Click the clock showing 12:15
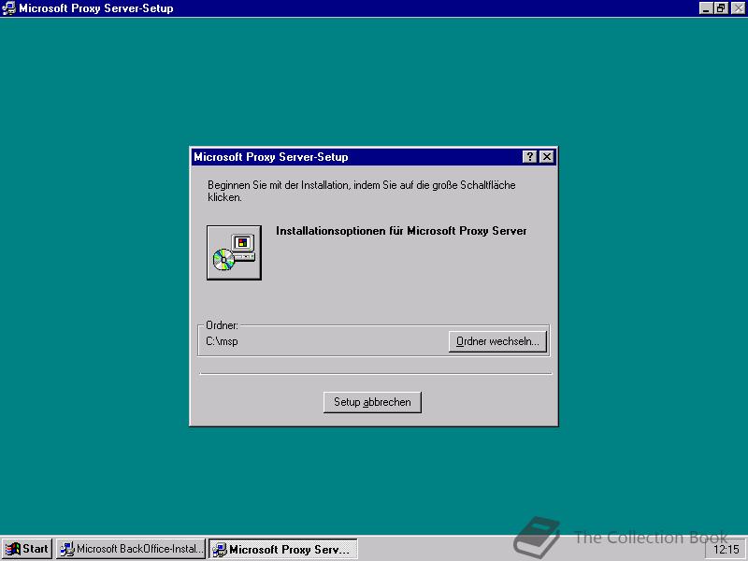This screenshot has width=748, height=561. [726, 550]
